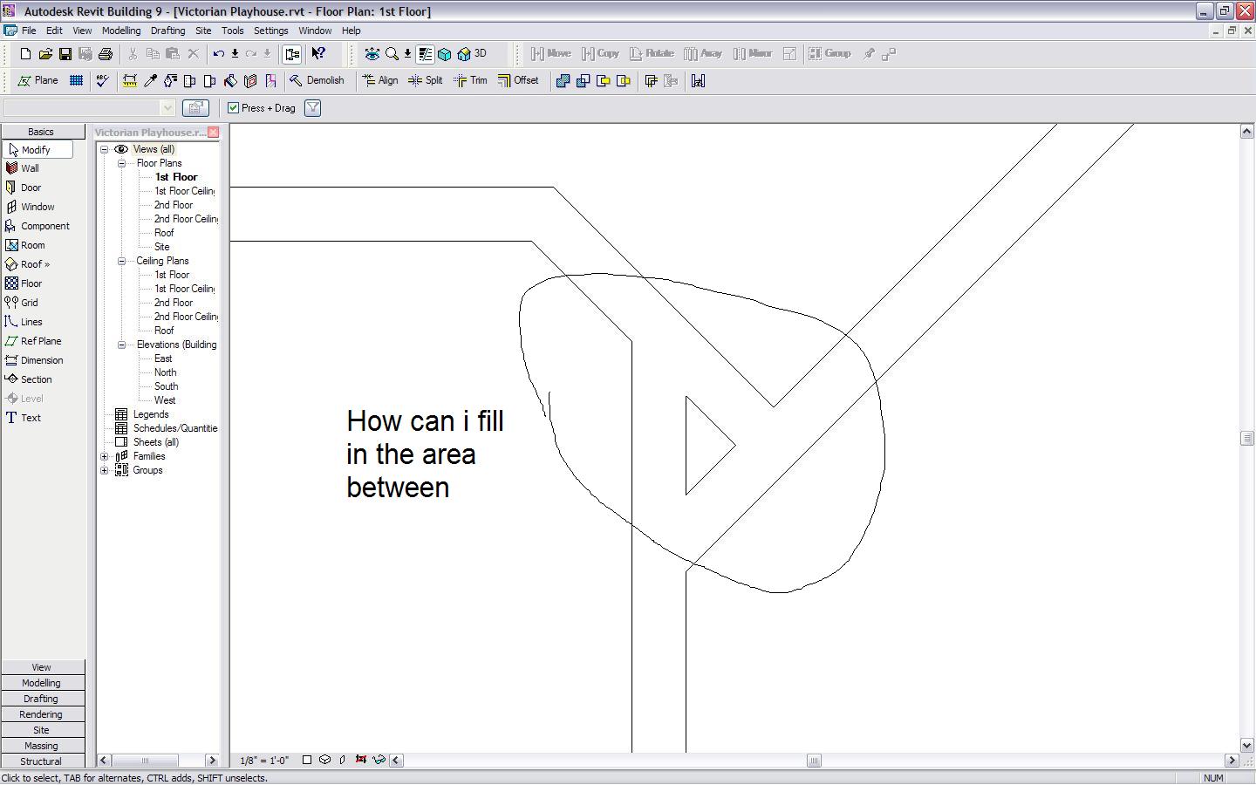1256x785 pixels.
Task: Select the Align tool
Action: tap(380, 80)
